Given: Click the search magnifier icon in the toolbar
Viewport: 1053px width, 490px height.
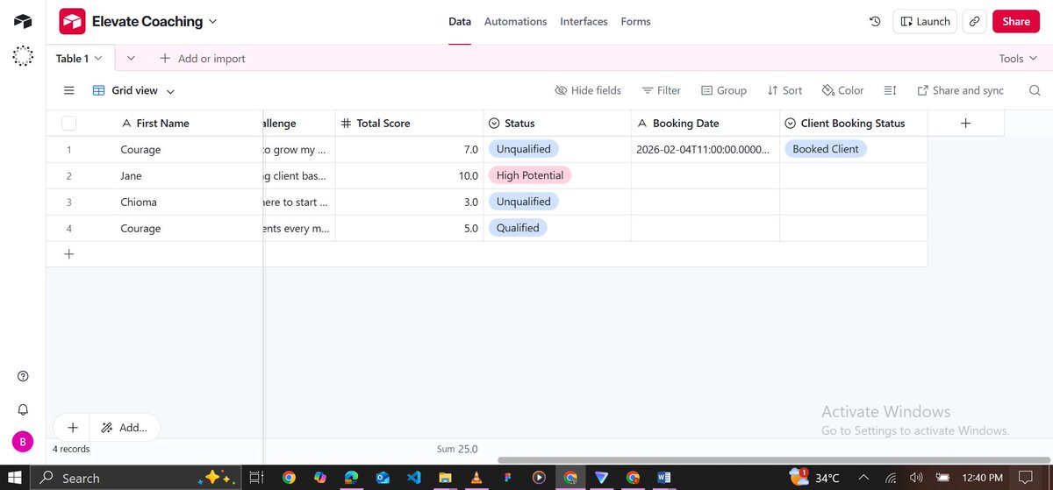Looking at the screenshot, I should 1035,90.
